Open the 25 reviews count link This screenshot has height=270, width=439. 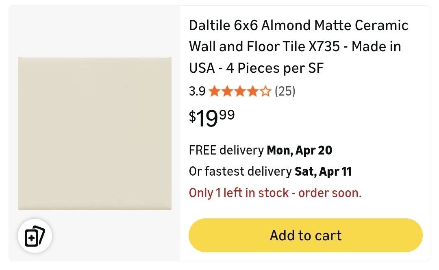[x=285, y=91]
